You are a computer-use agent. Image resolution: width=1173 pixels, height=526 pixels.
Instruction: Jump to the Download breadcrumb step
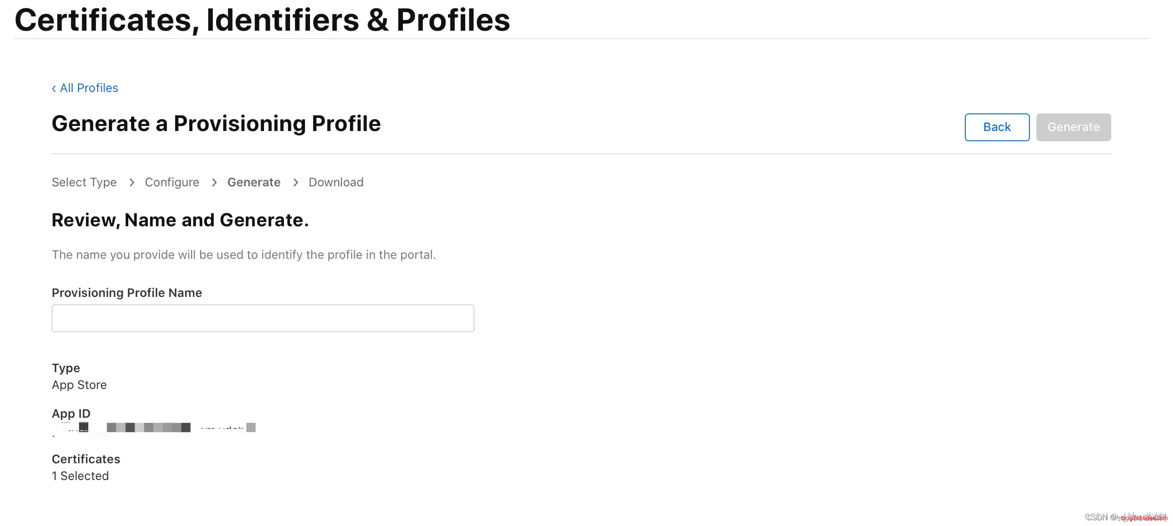pyautogui.click(x=336, y=182)
